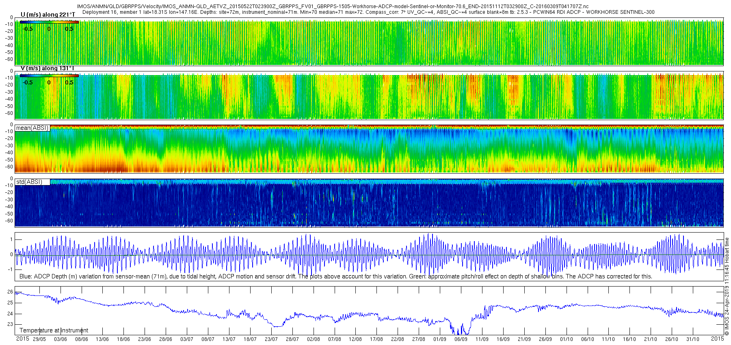Click the '03/06' date tick label
The image size is (731, 345).
[x=61, y=339]
